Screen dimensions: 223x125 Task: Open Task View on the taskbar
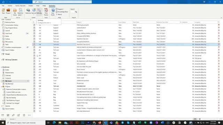click(x=48, y=123)
